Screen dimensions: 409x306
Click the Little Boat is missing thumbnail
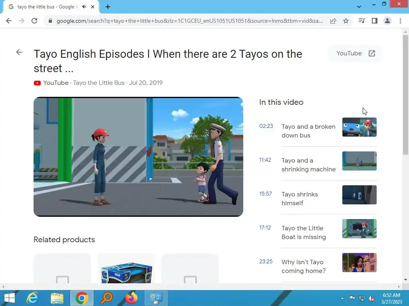click(359, 228)
